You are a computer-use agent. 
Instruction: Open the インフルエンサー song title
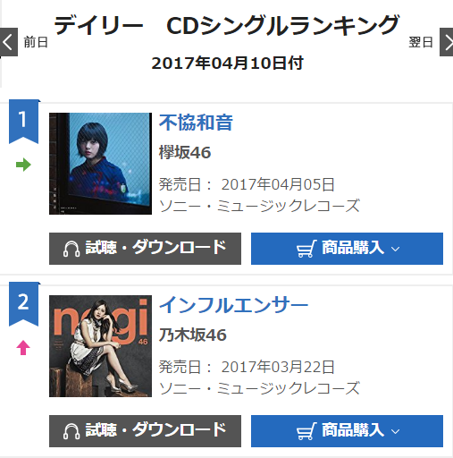click(x=233, y=305)
